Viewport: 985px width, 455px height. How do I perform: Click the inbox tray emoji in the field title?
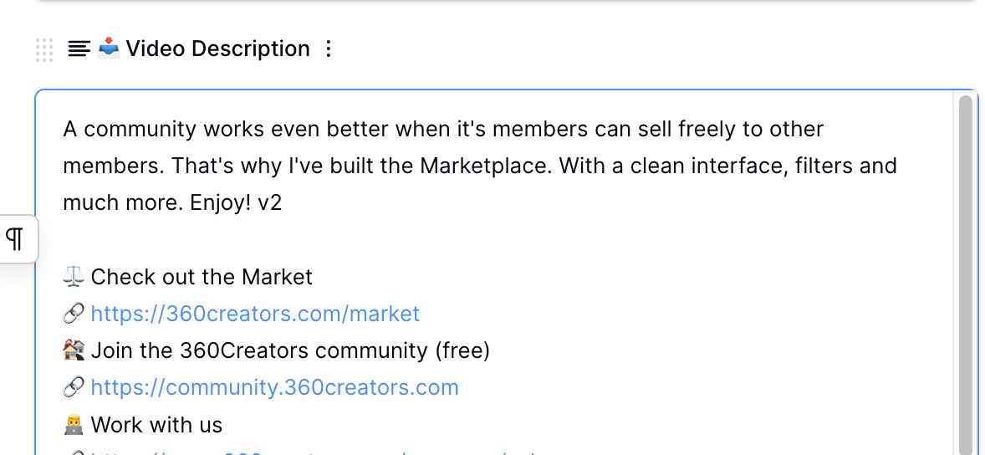coord(109,49)
